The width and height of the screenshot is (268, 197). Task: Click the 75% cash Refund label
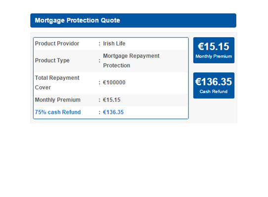[58, 112]
